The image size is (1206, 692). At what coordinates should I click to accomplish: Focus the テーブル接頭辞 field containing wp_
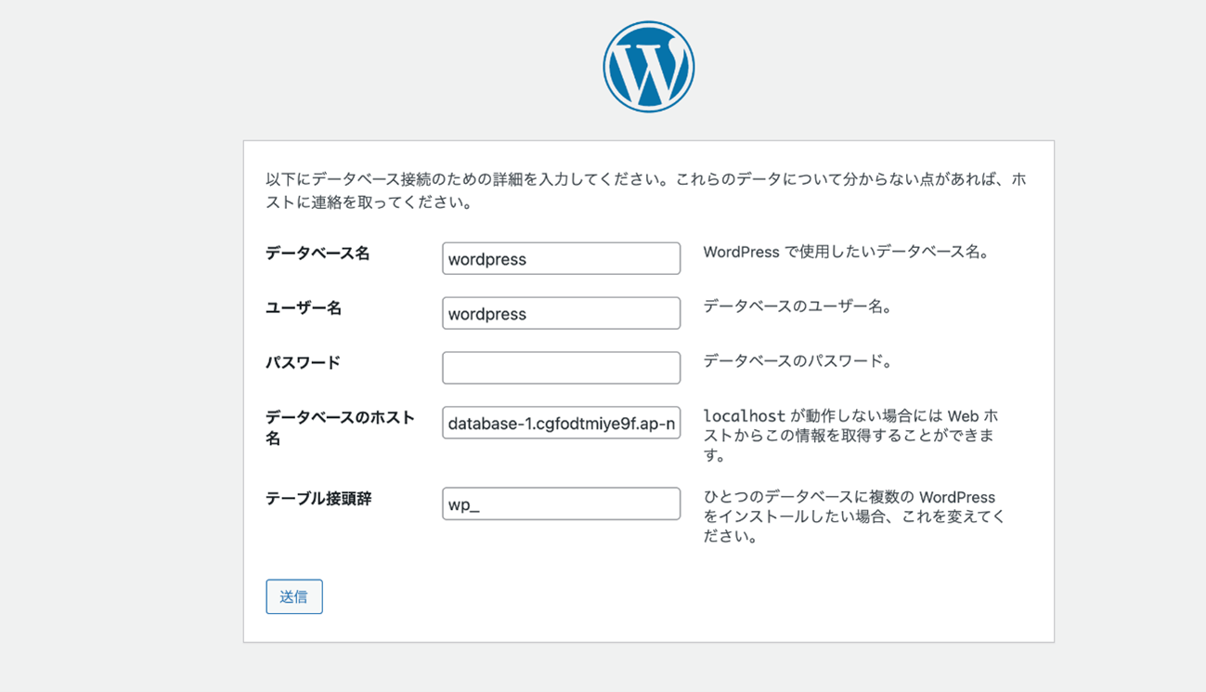(561, 504)
